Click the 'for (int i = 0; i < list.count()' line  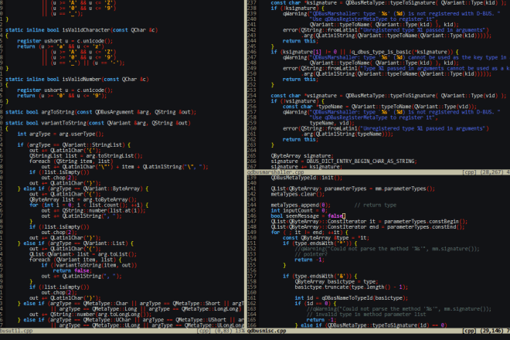(x=89, y=205)
